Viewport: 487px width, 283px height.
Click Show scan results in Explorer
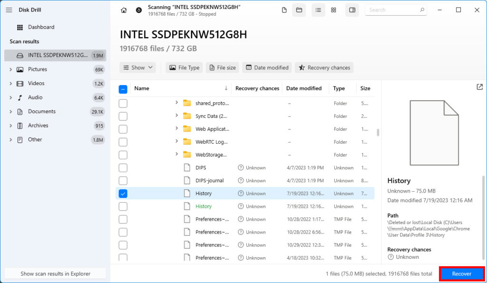[55, 274]
